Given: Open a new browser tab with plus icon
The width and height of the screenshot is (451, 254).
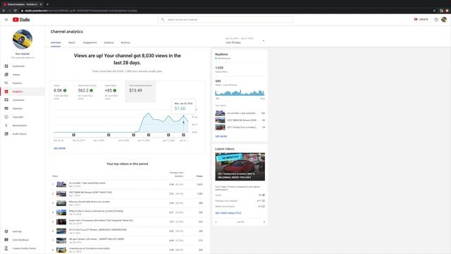Looking at the screenshot, I should pyautogui.click(x=47, y=4).
